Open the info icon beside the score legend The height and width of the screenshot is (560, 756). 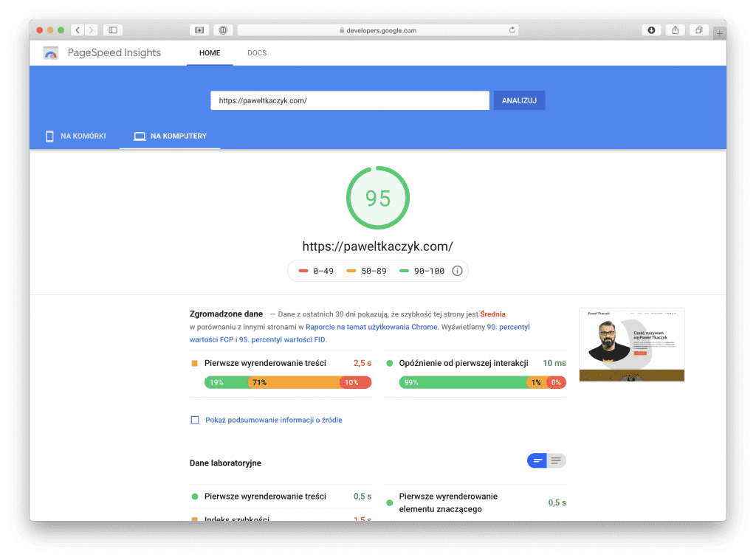tap(457, 271)
